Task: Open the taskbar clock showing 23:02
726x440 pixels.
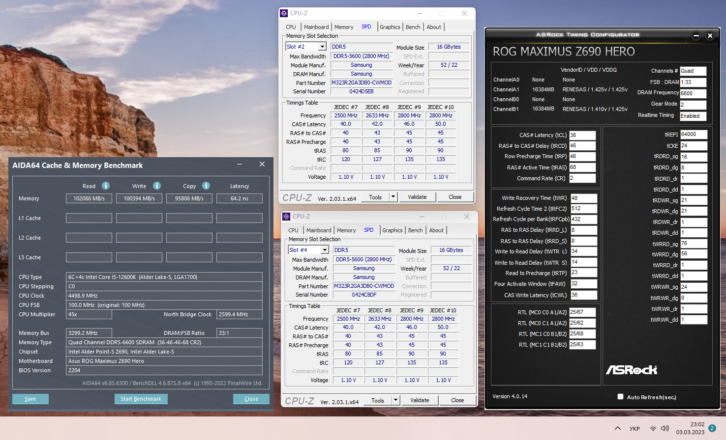Action: [x=690, y=428]
